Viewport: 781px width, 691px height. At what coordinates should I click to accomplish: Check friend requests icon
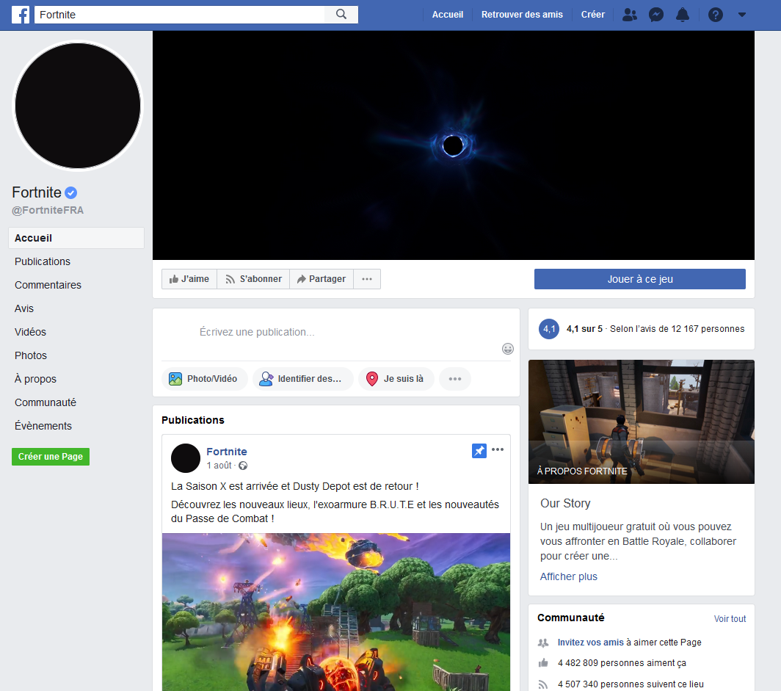629,15
